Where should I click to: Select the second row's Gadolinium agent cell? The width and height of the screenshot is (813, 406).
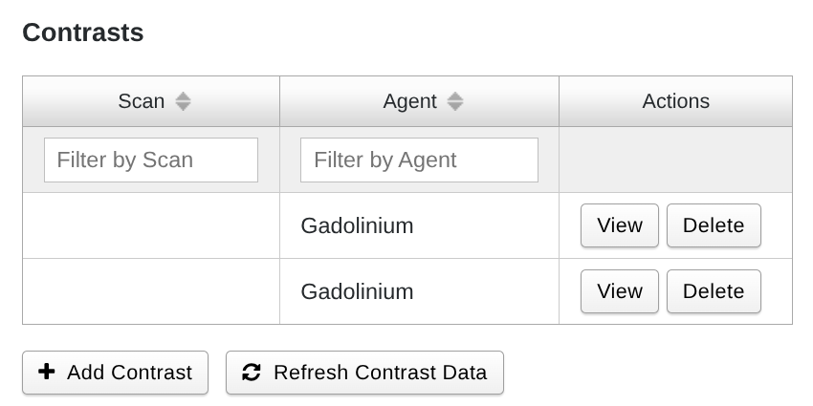coord(357,291)
